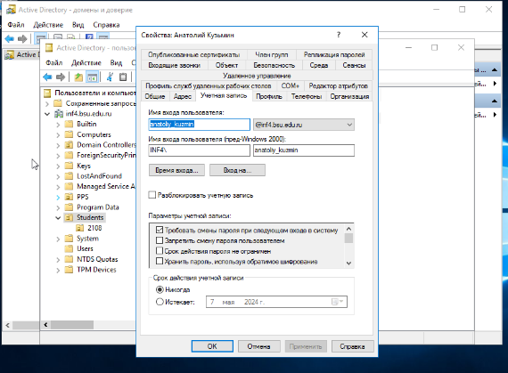Screen dimensions: 508x373
Task: Open Файл menu in Domains and Trusts
Action: (x=16, y=25)
